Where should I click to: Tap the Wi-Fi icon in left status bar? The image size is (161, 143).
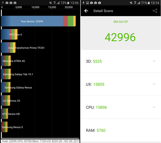pos(54,3)
